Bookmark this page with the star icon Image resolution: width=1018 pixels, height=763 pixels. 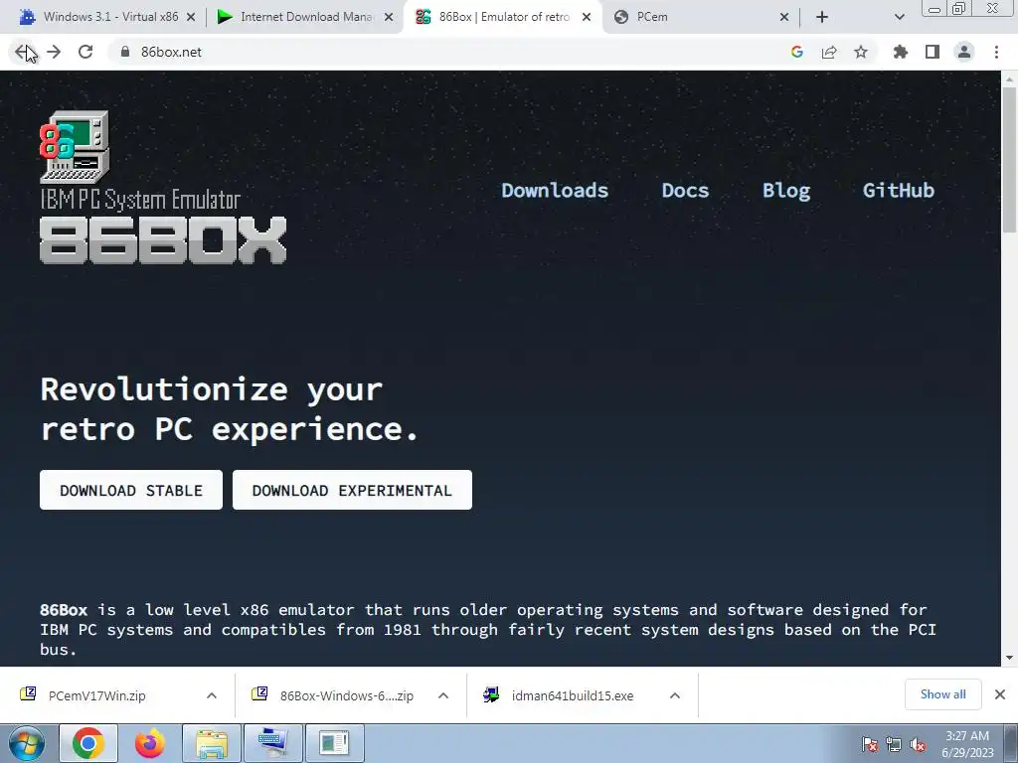(x=861, y=52)
